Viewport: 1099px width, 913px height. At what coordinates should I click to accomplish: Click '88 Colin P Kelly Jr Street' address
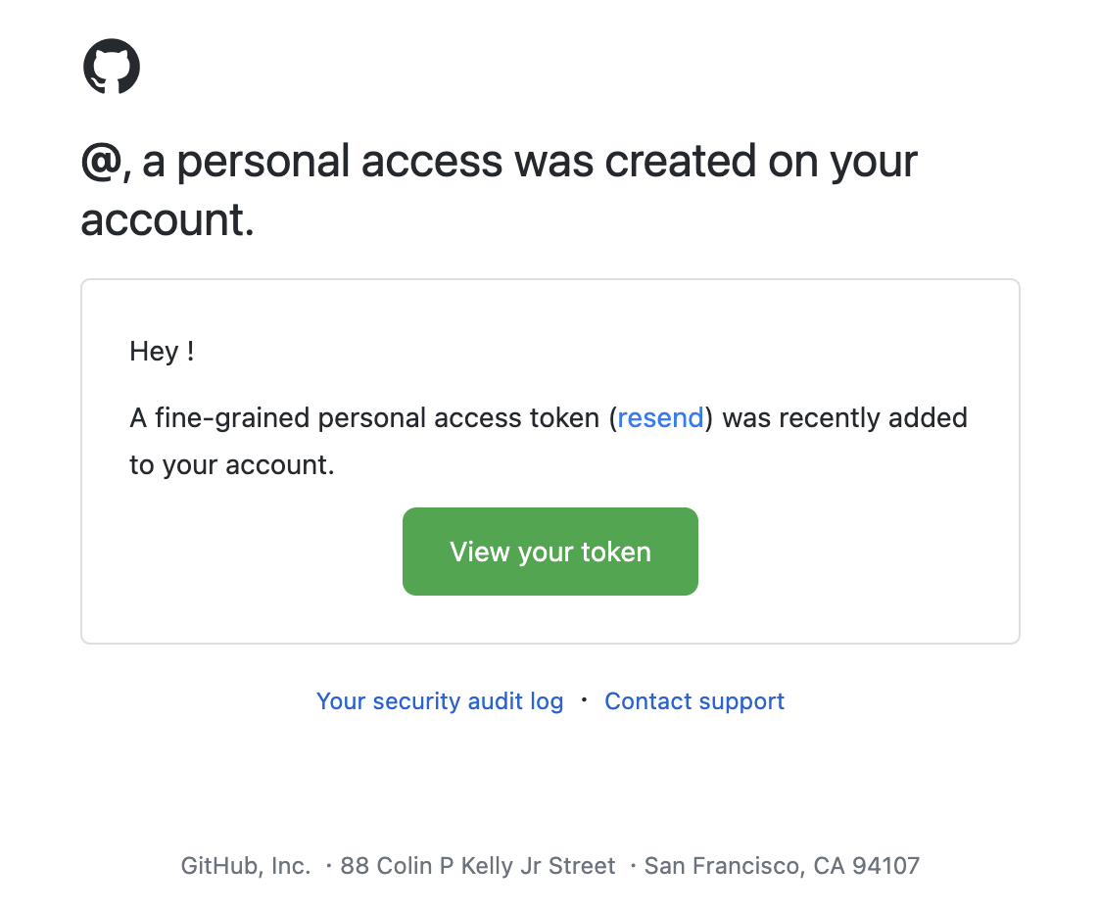click(477, 866)
